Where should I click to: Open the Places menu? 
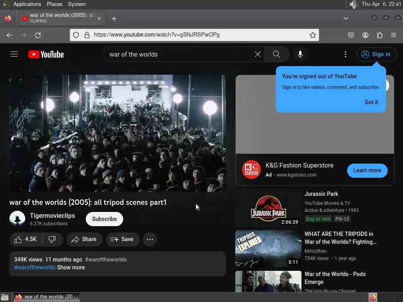pyautogui.click(x=54, y=4)
